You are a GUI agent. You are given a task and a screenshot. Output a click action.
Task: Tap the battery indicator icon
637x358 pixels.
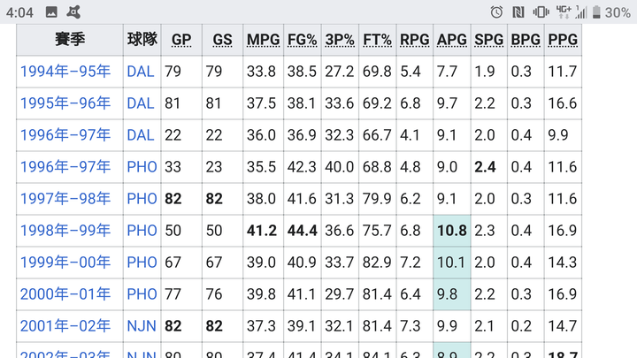point(596,12)
